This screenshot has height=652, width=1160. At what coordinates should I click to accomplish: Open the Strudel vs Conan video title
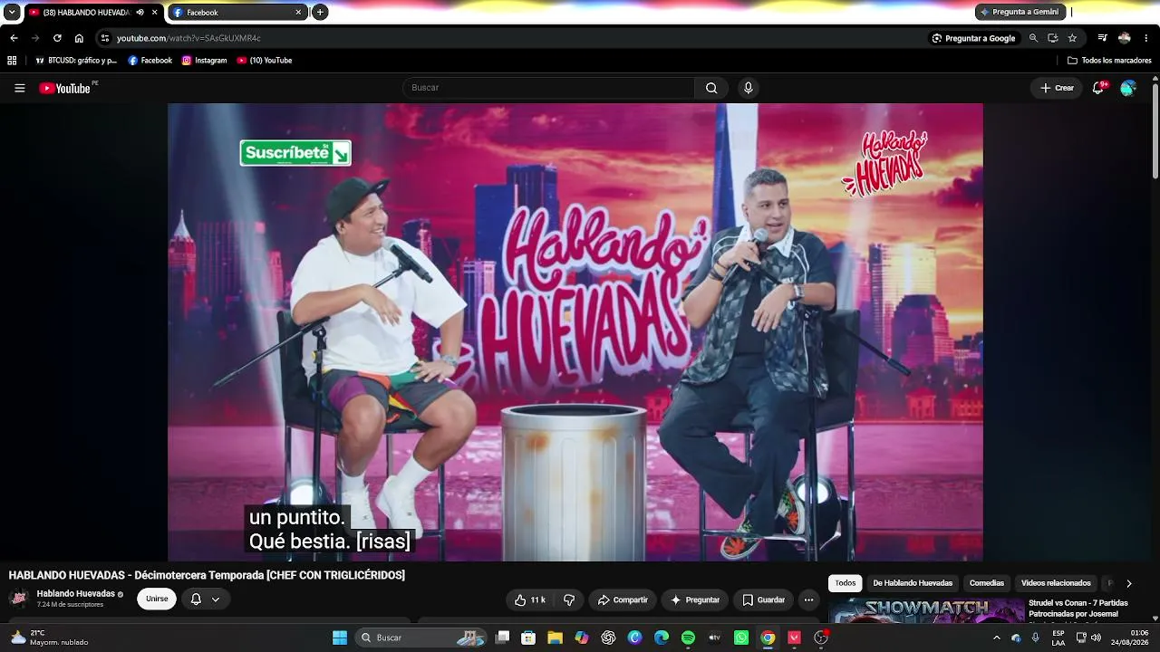coord(1078,609)
